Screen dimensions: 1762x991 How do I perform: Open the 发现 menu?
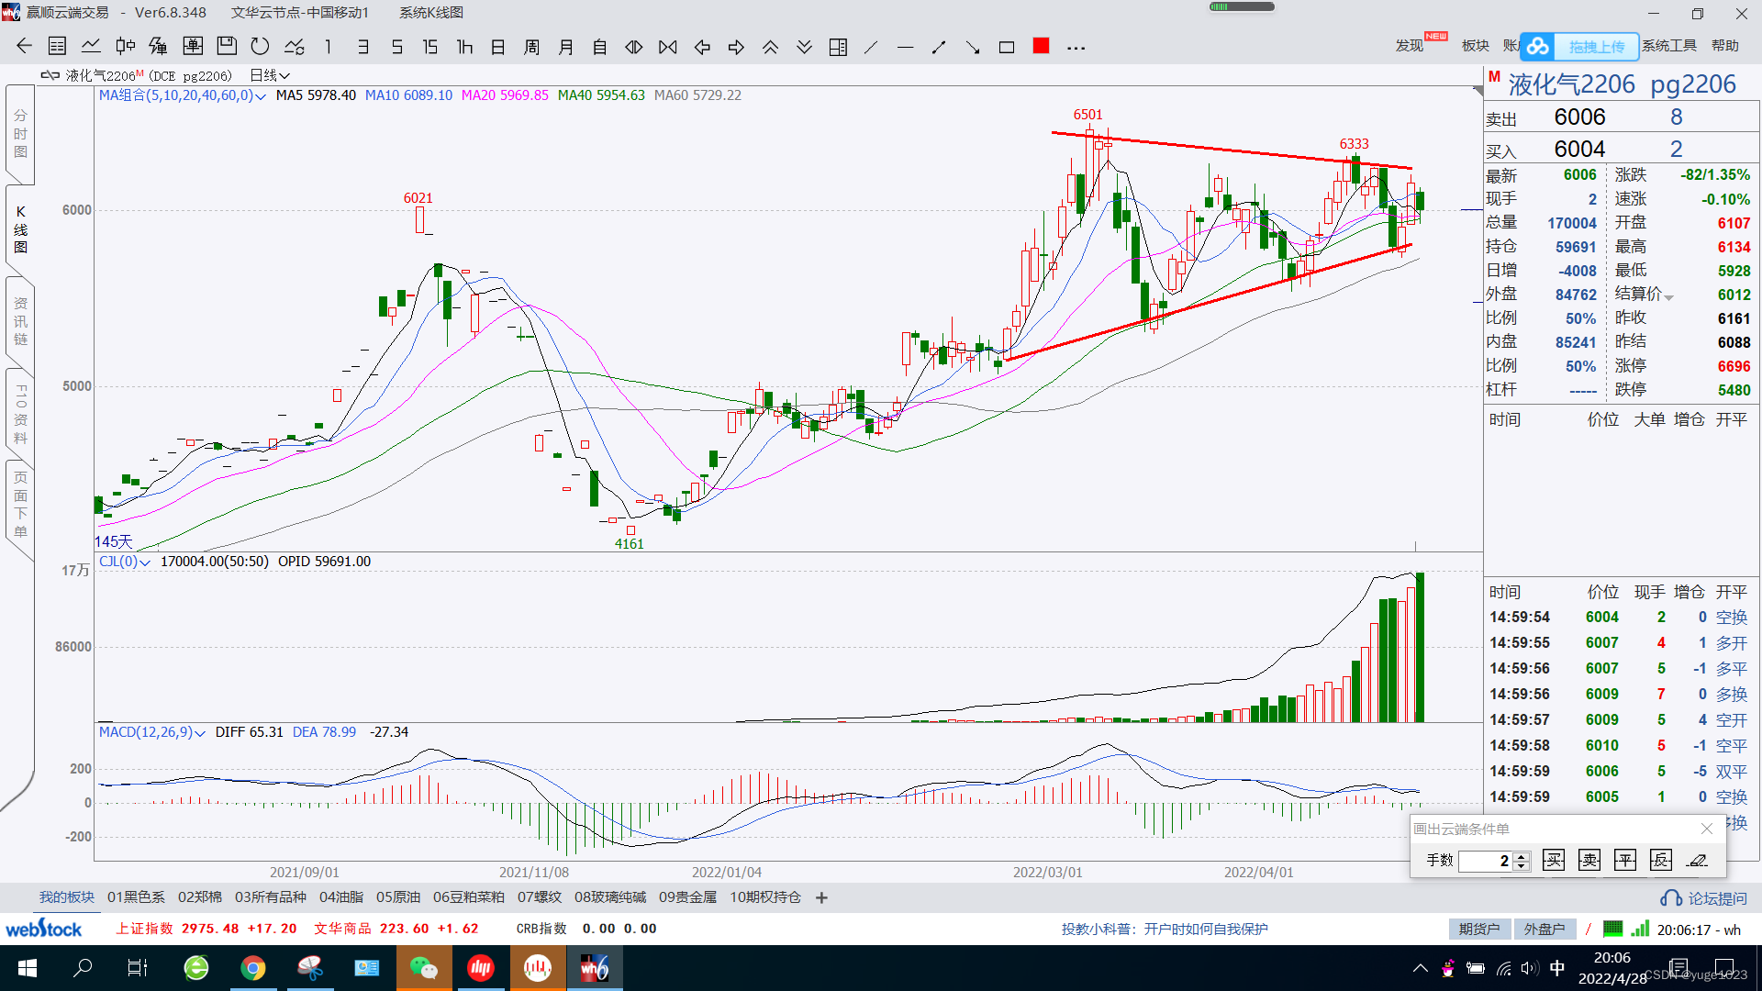(x=1410, y=46)
